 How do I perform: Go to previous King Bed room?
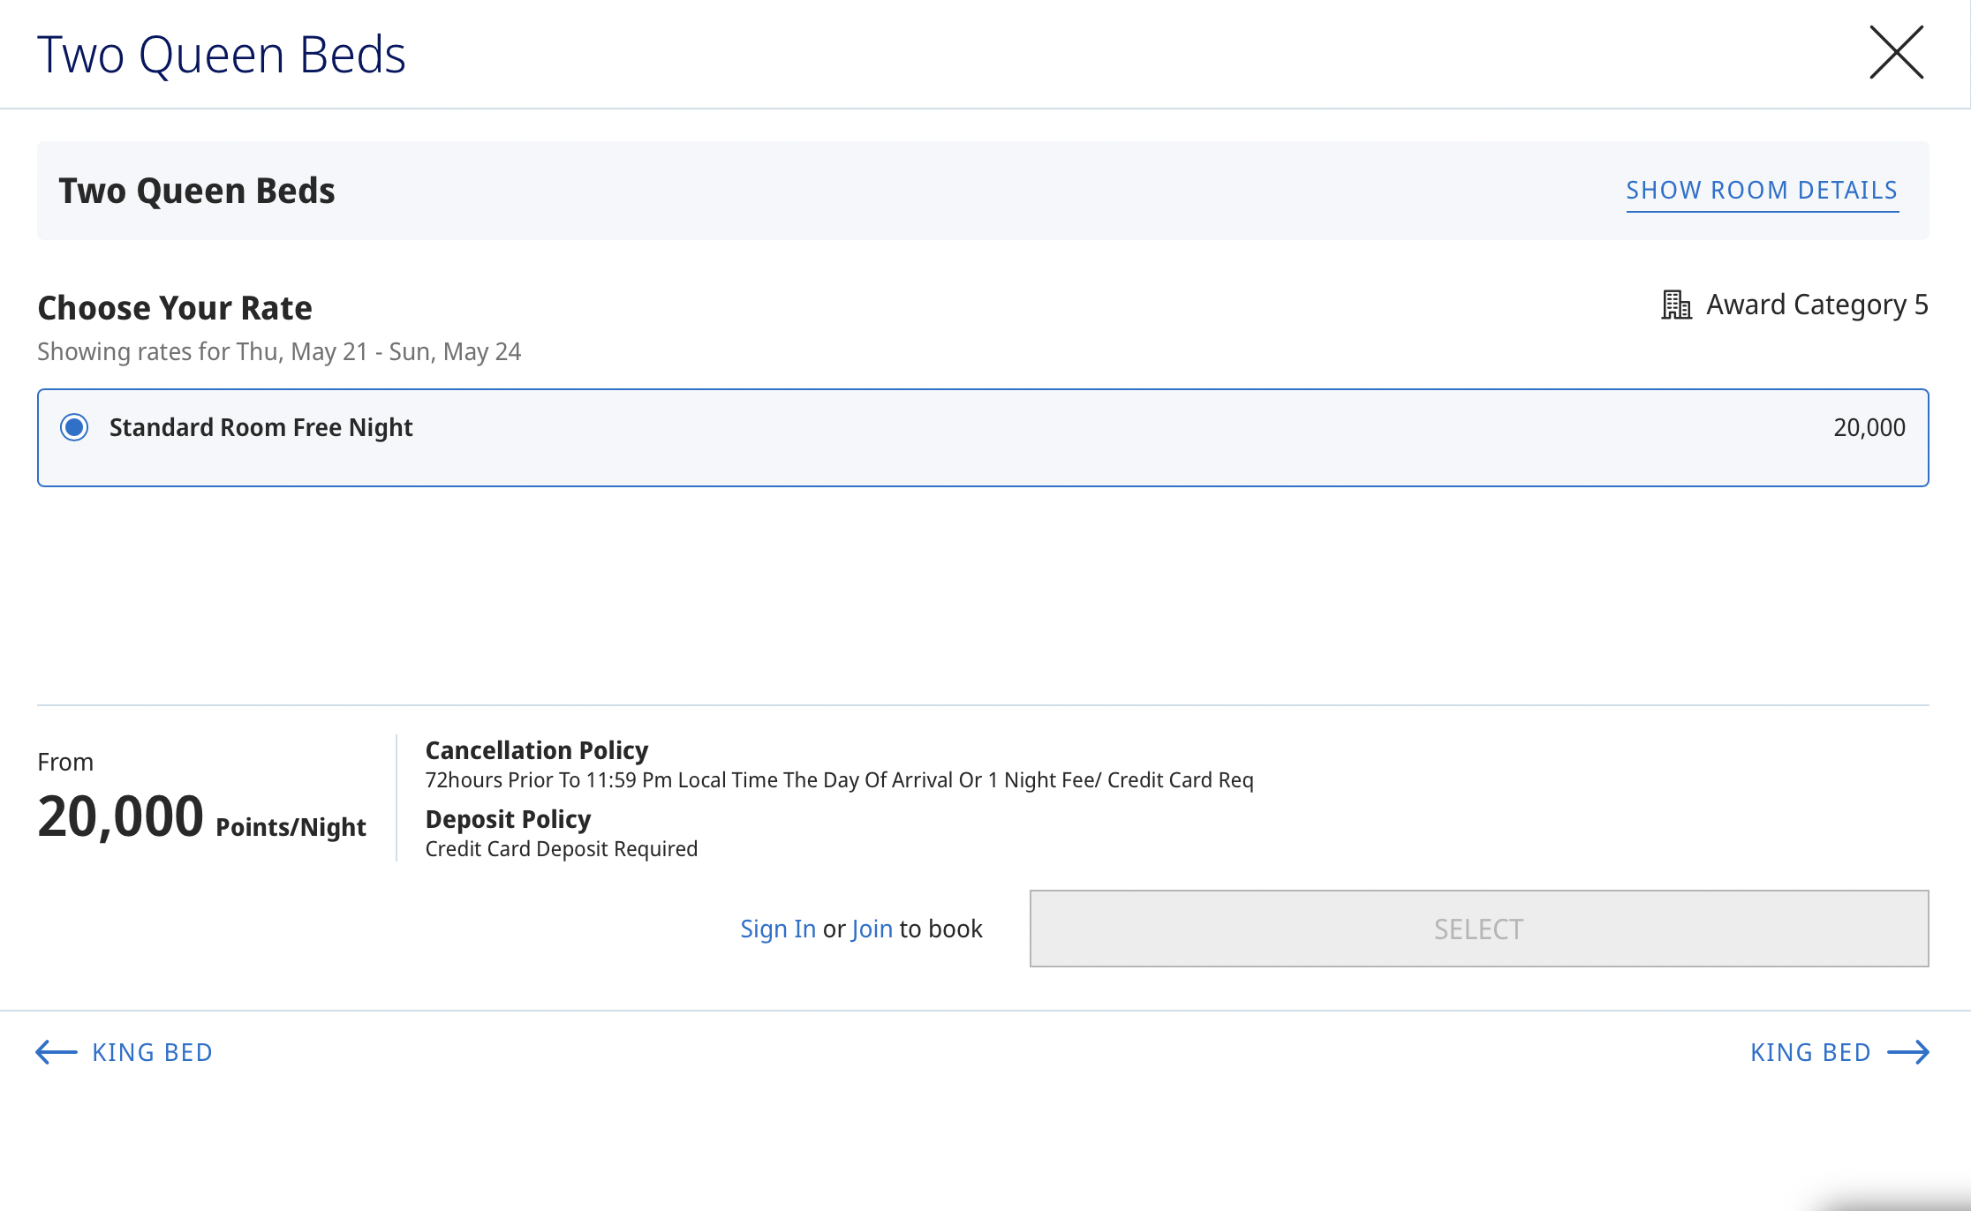tap(152, 1052)
